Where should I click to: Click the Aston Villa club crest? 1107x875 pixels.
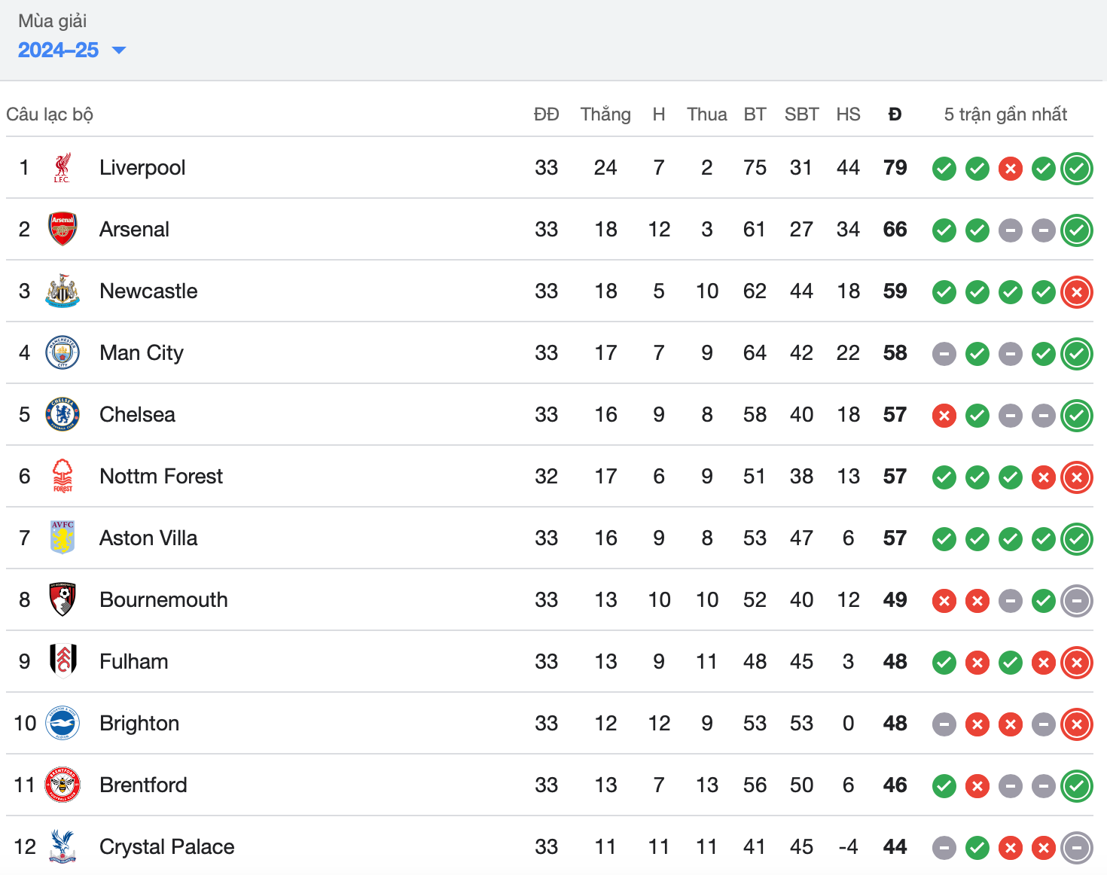point(63,538)
